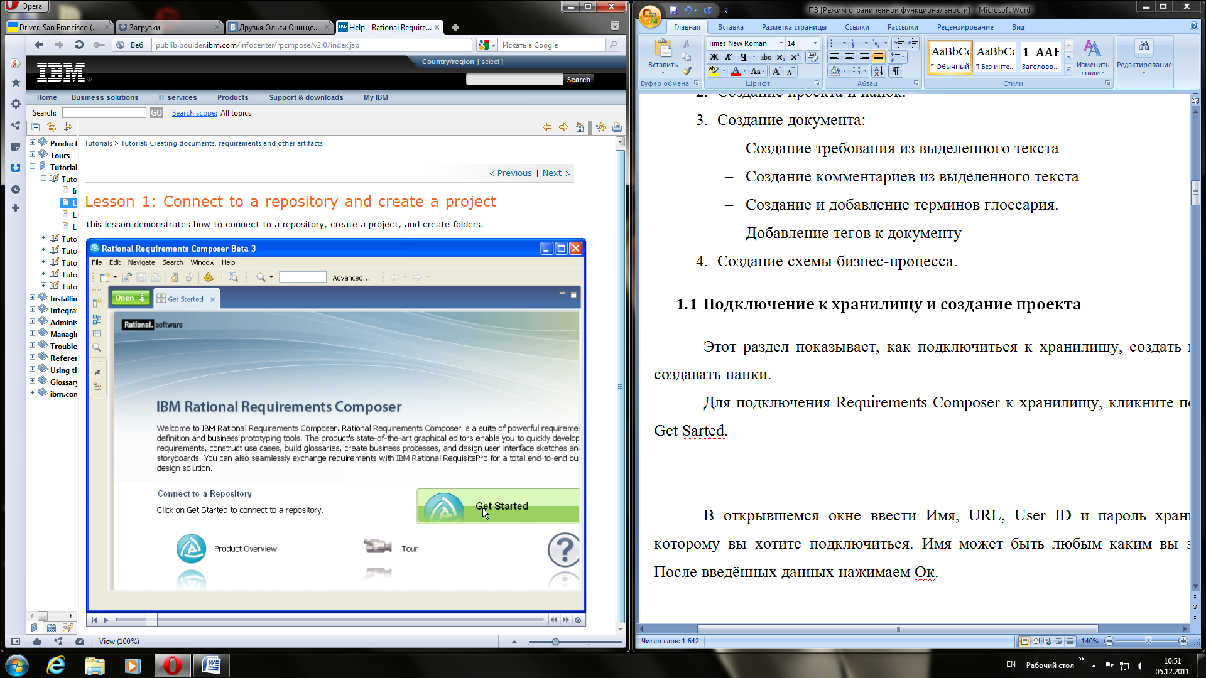Click the Shrink Font icon
The width and height of the screenshot is (1206, 678).
click(x=790, y=71)
